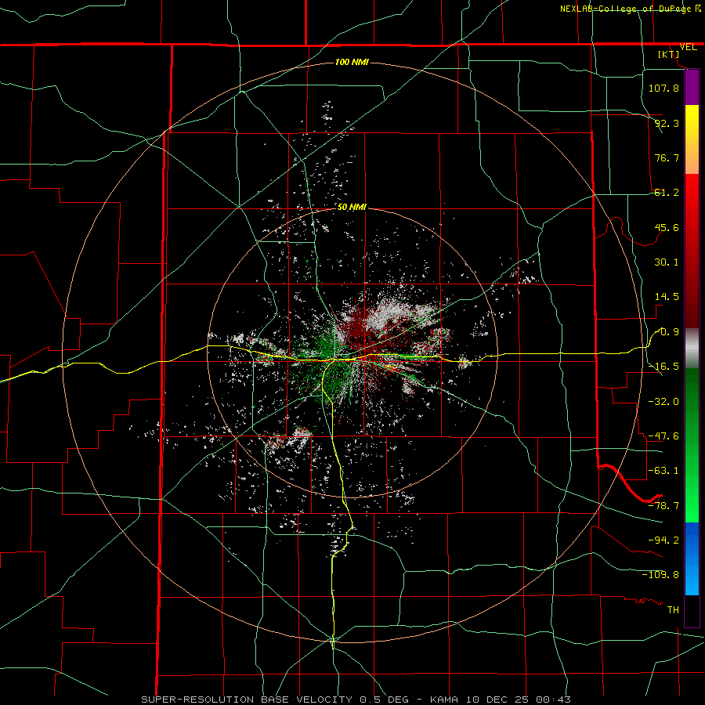Pick the blue segment of velocity color bar
705x705 pixels.
click(692, 559)
